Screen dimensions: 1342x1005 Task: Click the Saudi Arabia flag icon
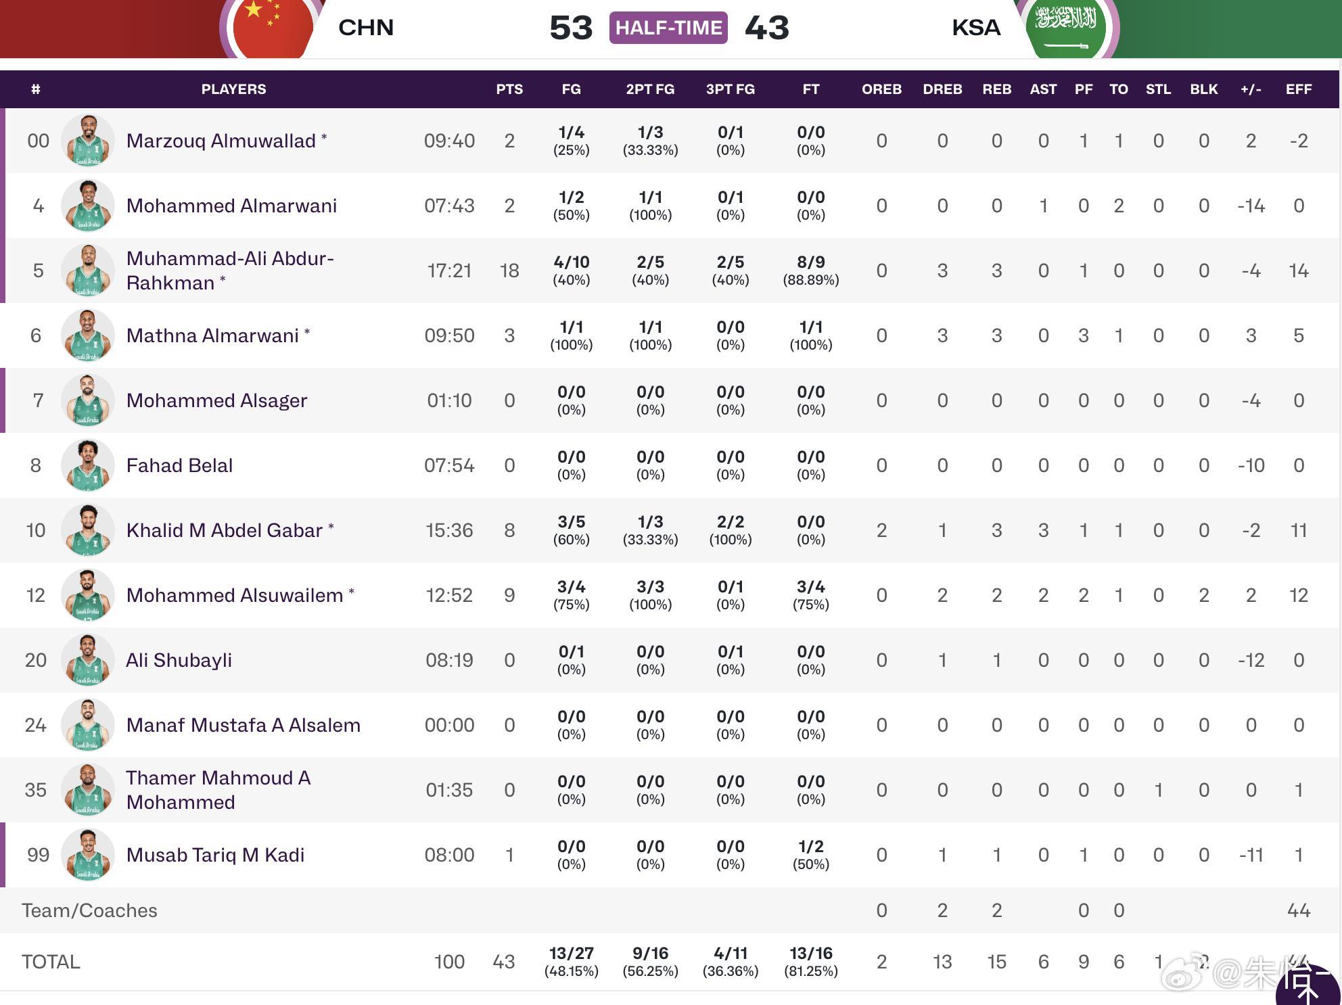(x=1065, y=27)
